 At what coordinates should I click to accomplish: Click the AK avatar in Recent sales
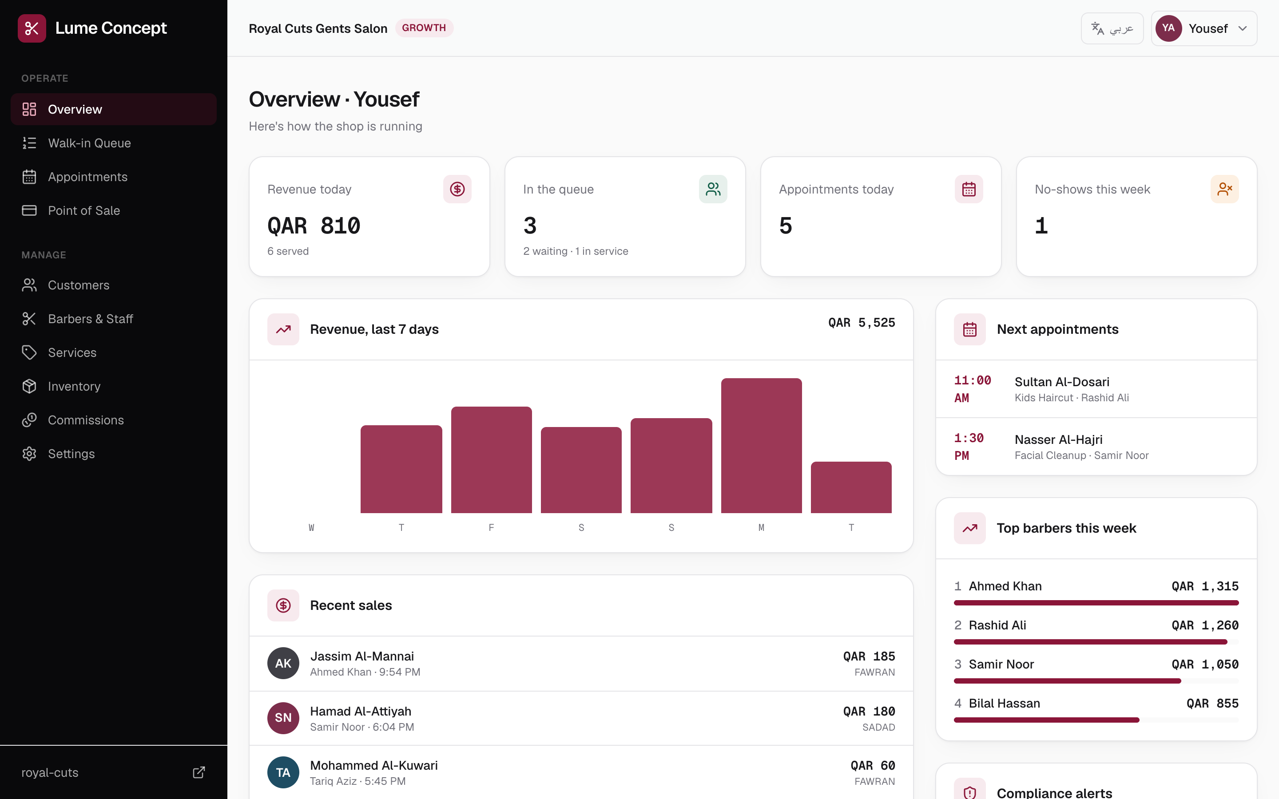click(283, 664)
